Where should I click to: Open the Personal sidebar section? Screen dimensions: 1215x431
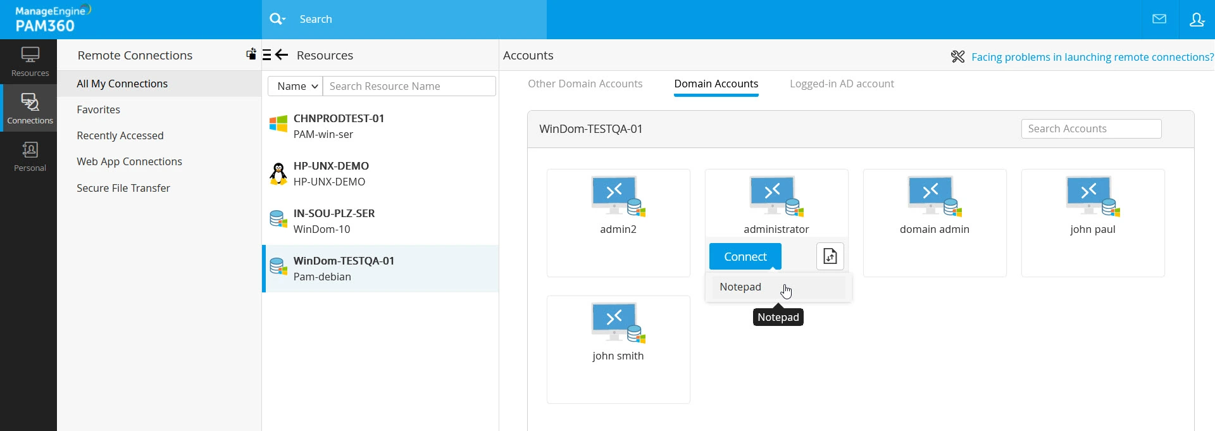tap(30, 156)
